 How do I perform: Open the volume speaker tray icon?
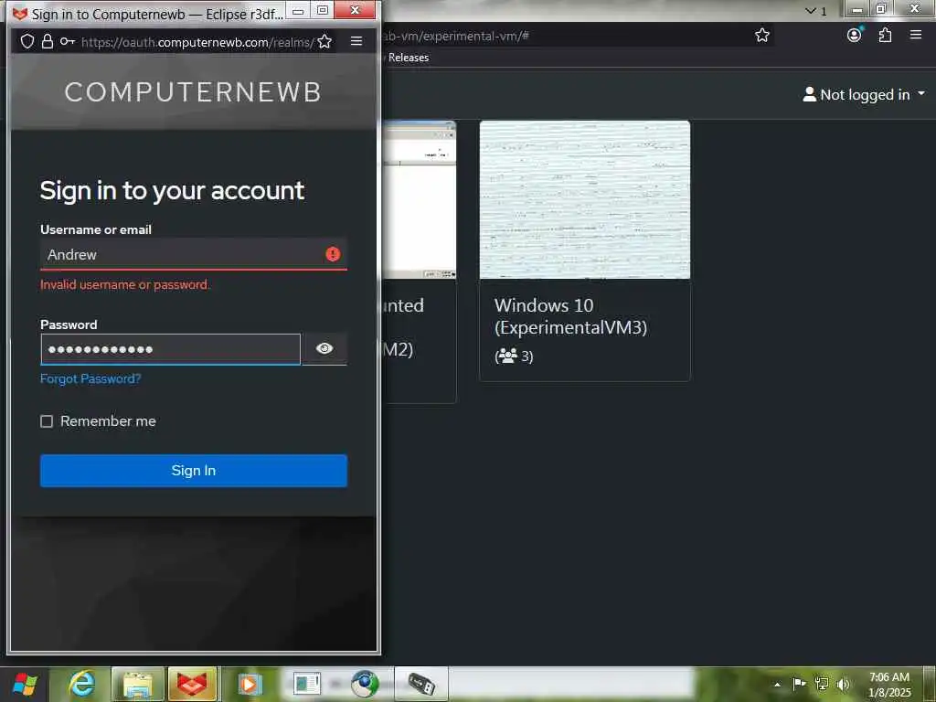click(x=843, y=684)
